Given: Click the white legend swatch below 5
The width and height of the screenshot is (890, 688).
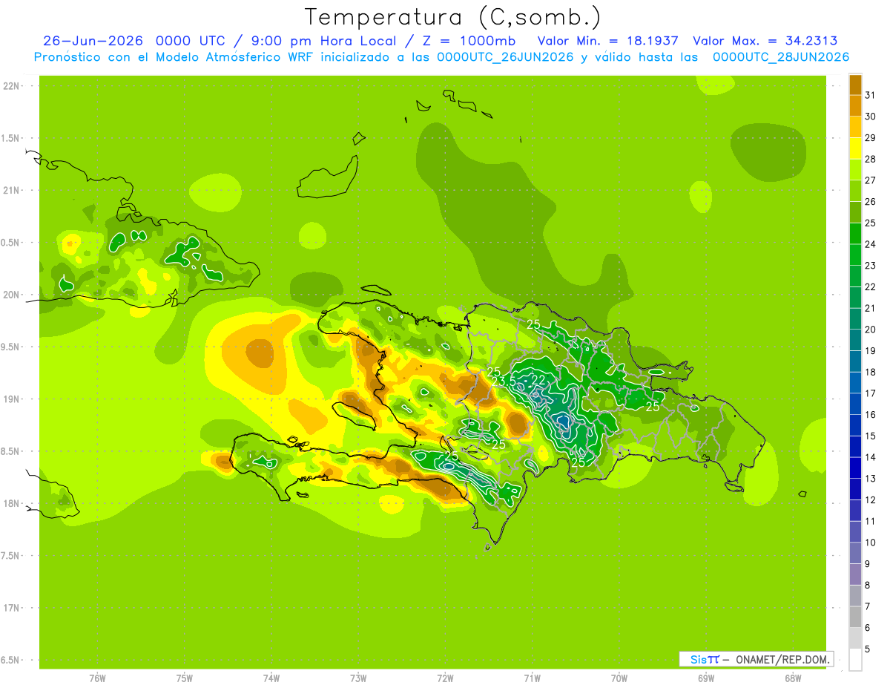Looking at the screenshot, I should 855,659.
